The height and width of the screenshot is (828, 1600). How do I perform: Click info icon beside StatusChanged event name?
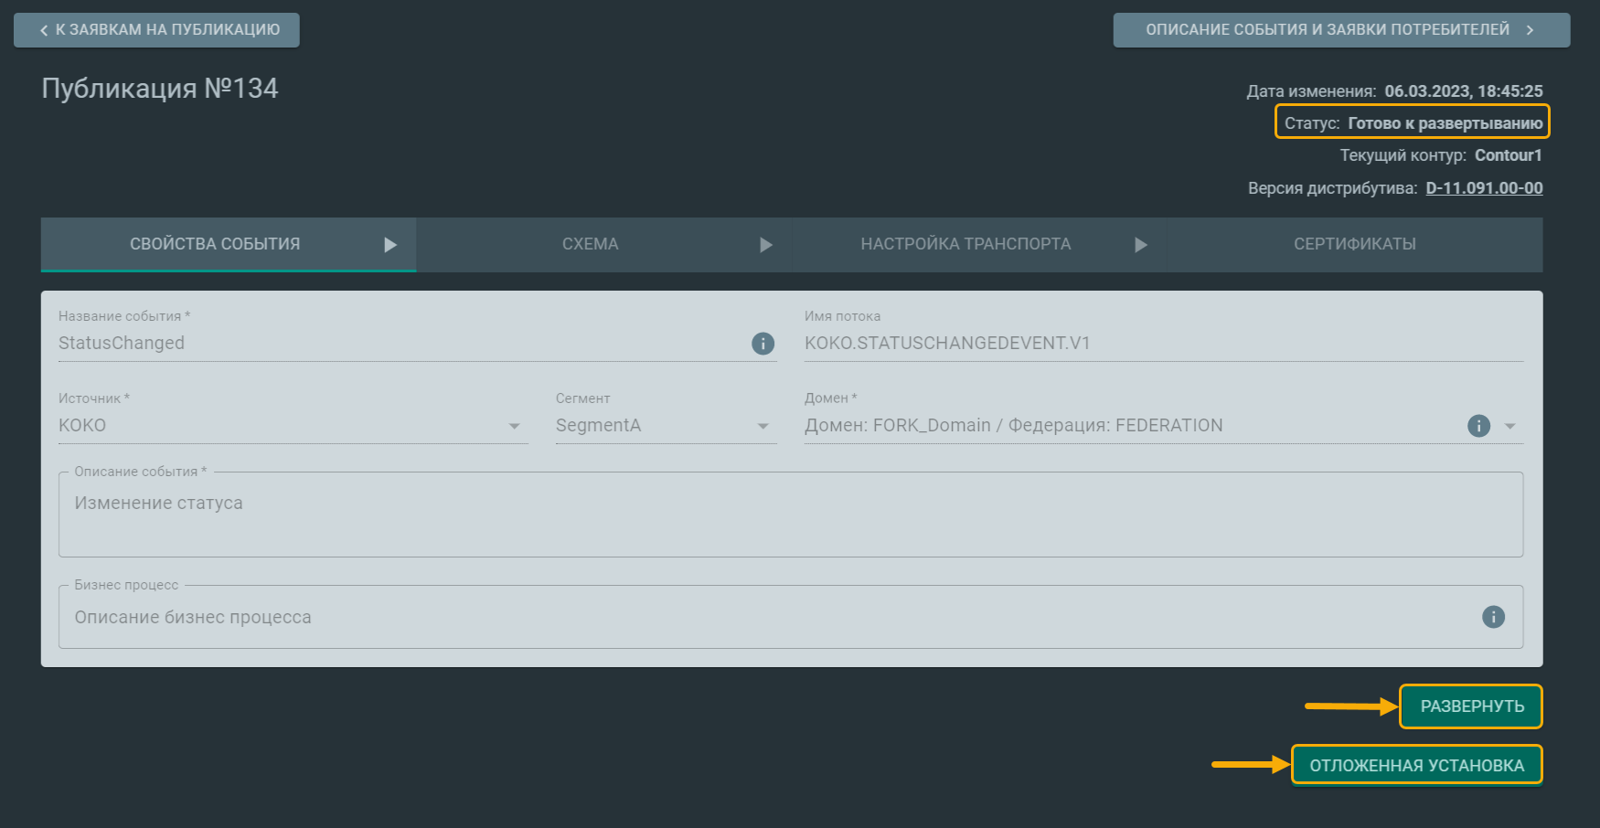763,344
